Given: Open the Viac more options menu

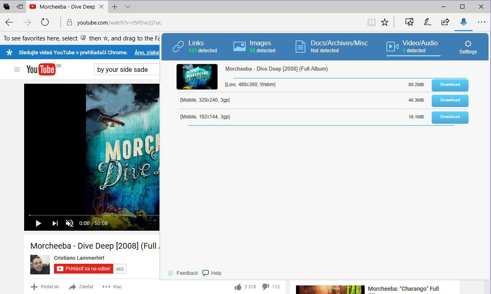Looking at the screenshot, I should [x=112, y=287].
